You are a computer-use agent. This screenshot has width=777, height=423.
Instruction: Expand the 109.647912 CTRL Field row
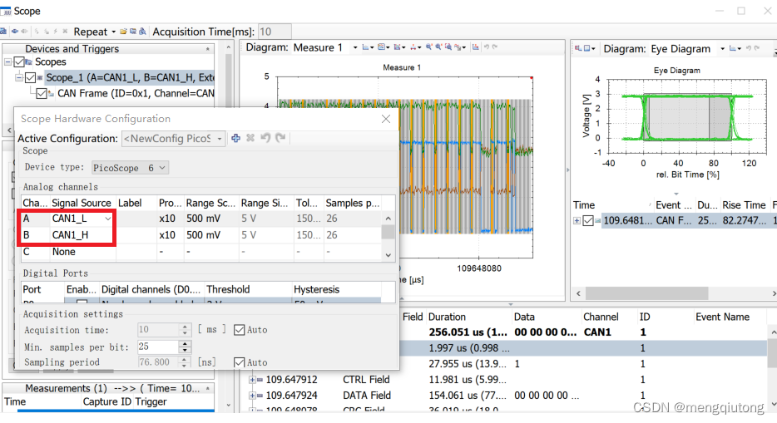click(x=252, y=380)
